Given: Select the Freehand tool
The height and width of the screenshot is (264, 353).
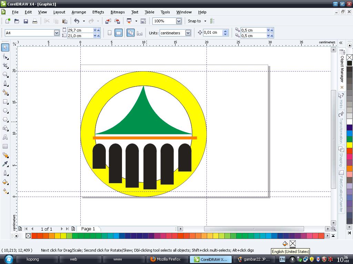Looking at the screenshot, I should click(x=5, y=84).
